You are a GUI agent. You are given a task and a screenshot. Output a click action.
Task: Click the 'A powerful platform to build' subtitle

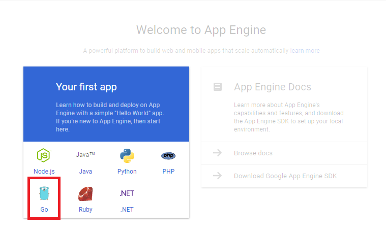[186, 51]
